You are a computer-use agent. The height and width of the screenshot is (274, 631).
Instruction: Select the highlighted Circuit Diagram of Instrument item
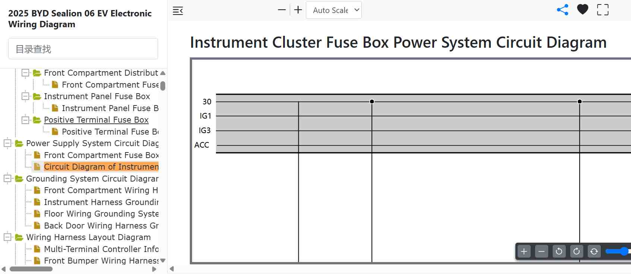[101, 167]
